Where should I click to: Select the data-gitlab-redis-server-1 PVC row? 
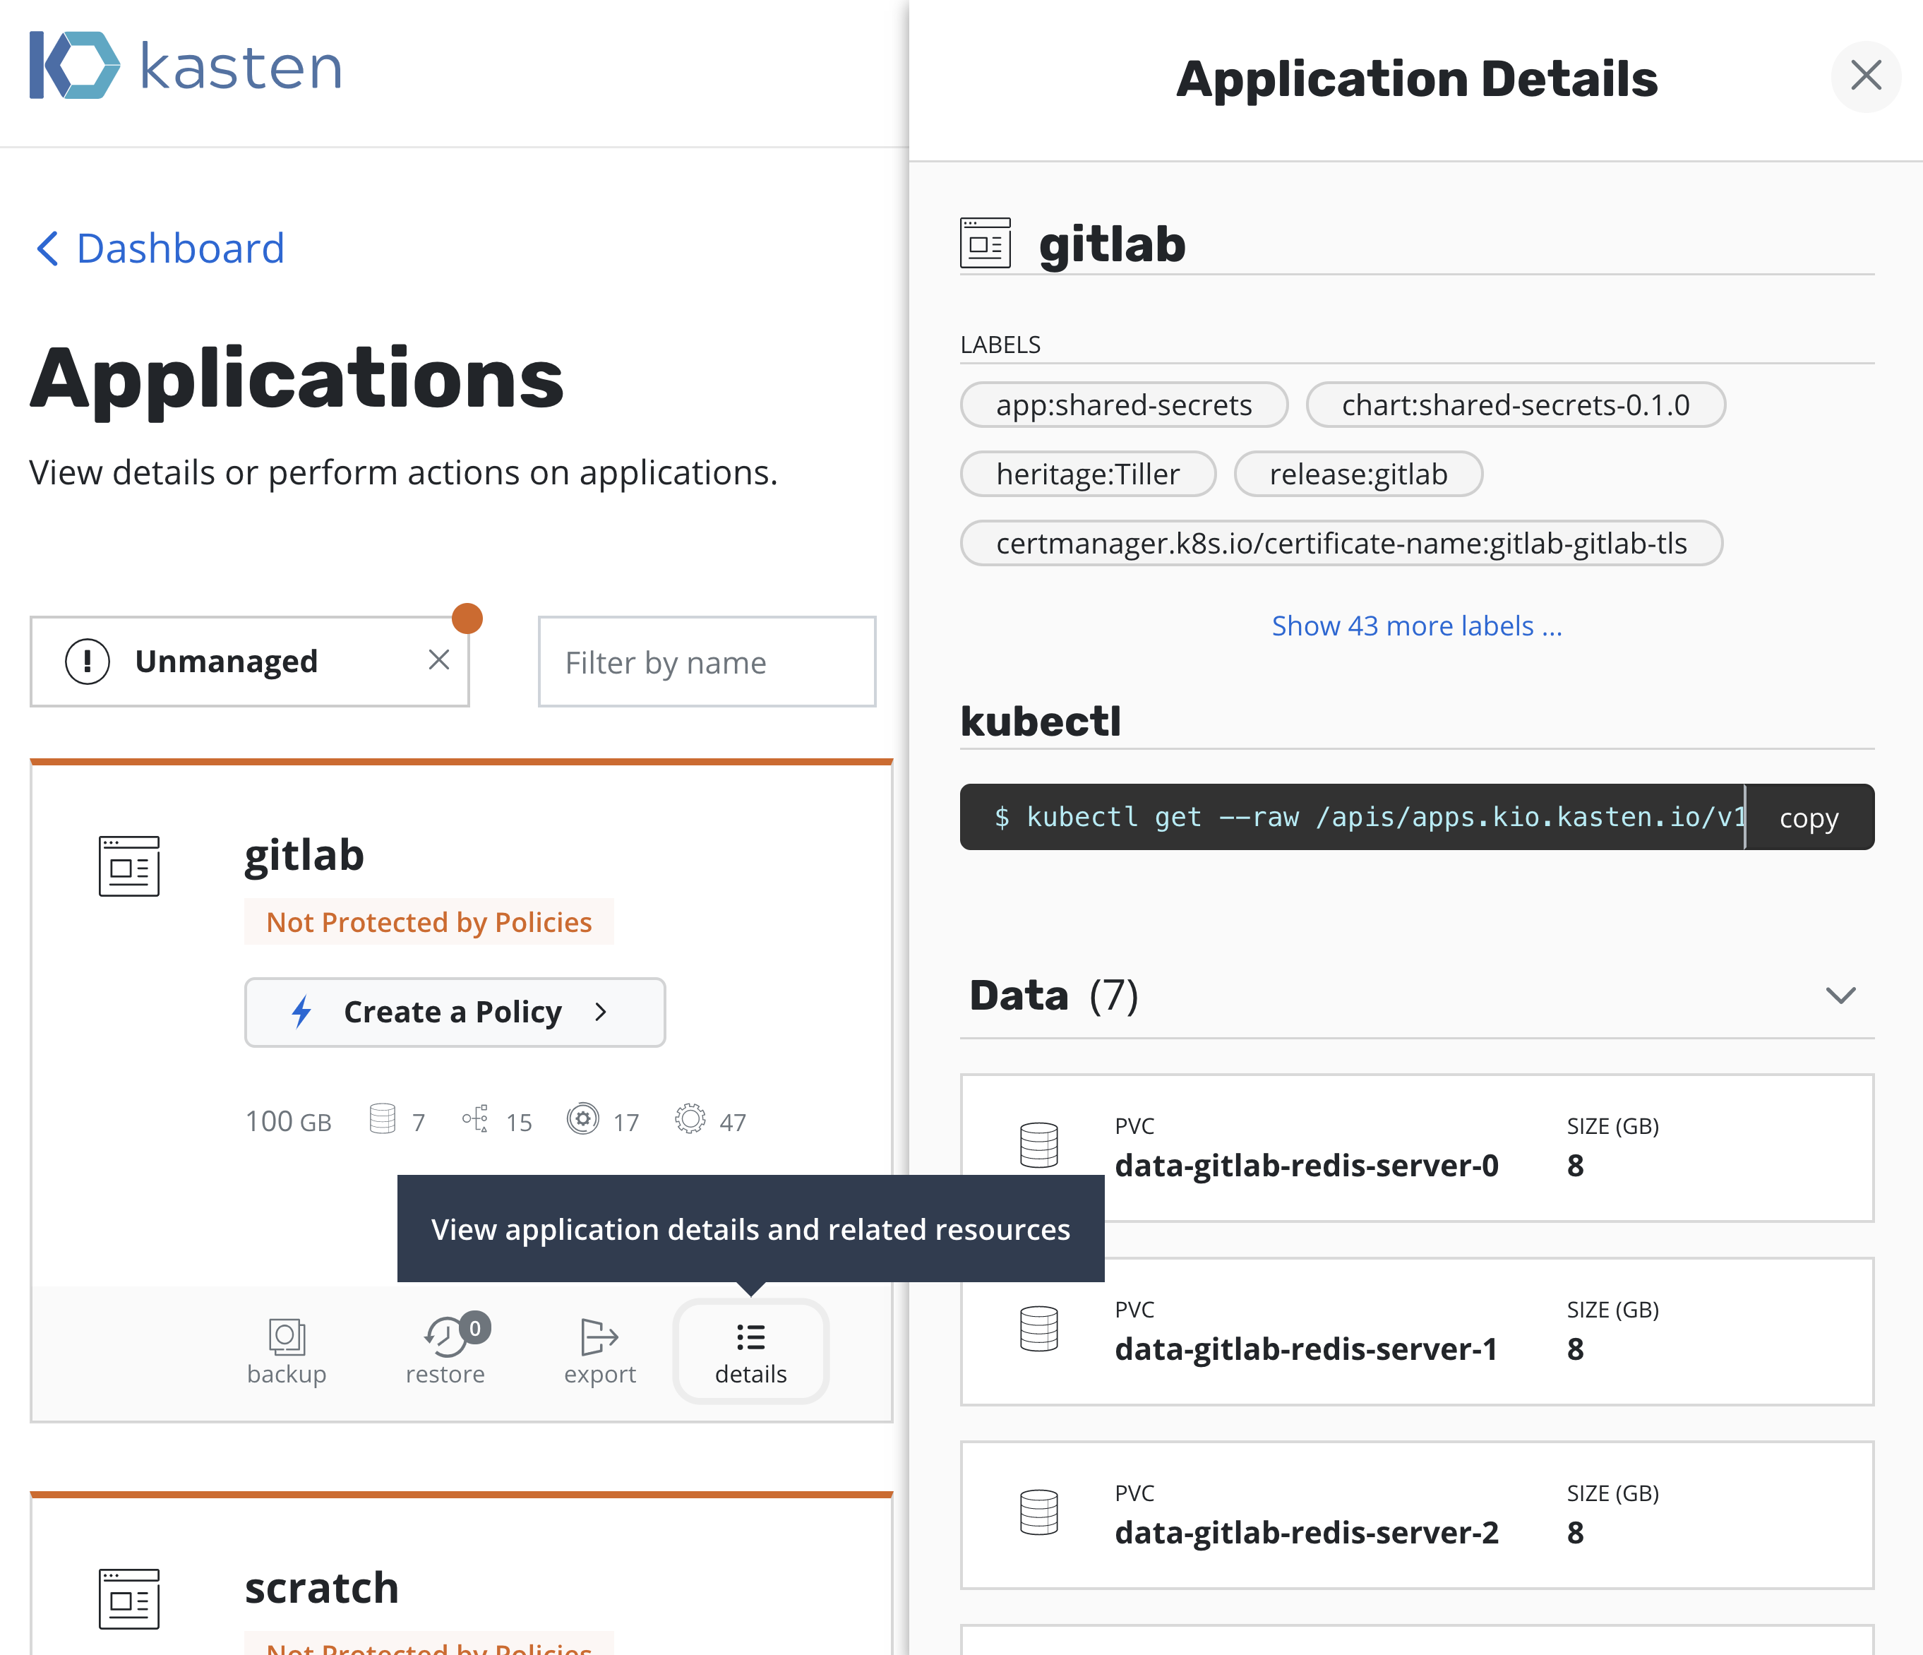point(1416,1331)
